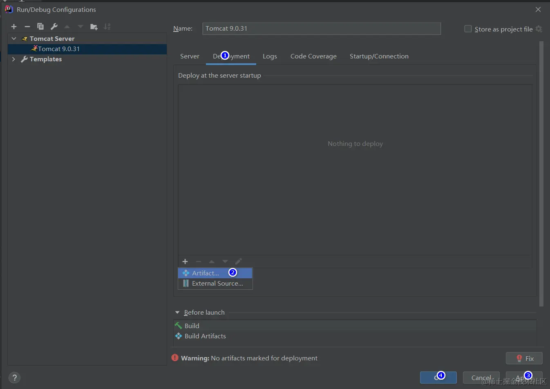
Task: Sort configurations alphabetically
Action: pos(107,27)
